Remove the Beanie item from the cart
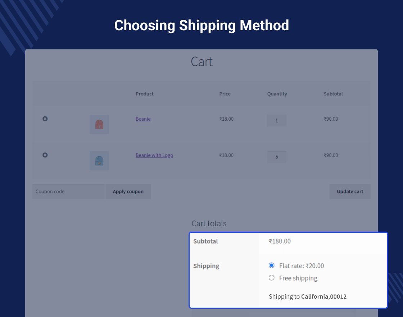Screen dimensions: 403x317 pyautogui.click(x=45, y=119)
